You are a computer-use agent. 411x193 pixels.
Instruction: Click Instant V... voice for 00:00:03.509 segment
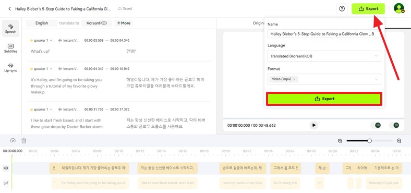[69, 40]
